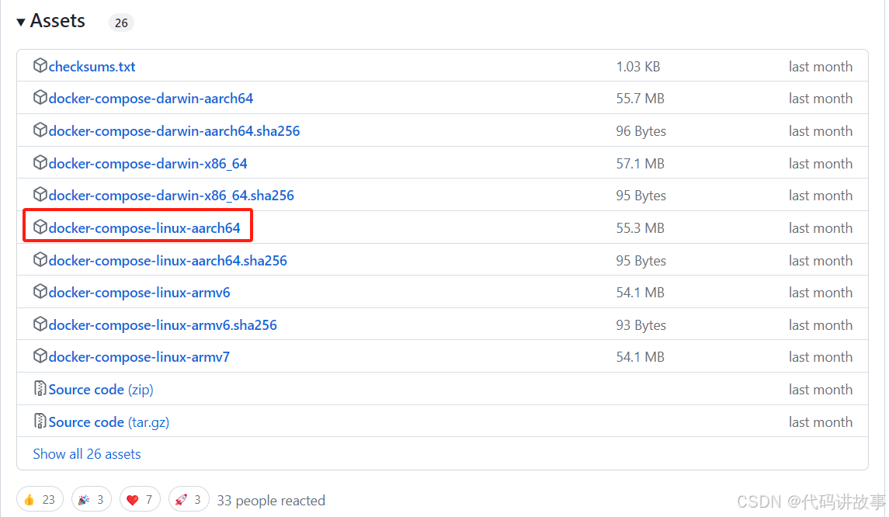The width and height of the screenshot is (889, 517).
Task: Click the zip archive icon beside Source code (zip)
Action: (x=40, y=389)
